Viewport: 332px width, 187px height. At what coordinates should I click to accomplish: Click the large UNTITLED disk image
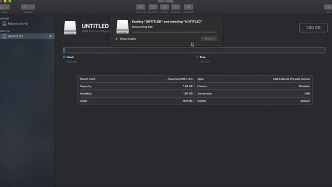(70, 28)
